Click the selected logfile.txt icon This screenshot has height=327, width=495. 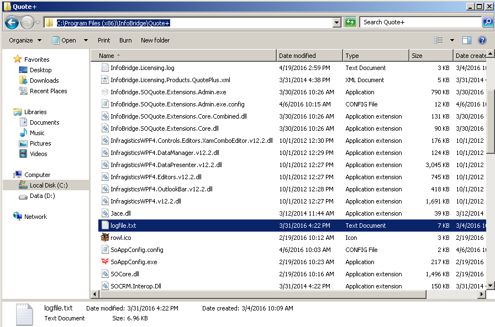click(105, 225)
